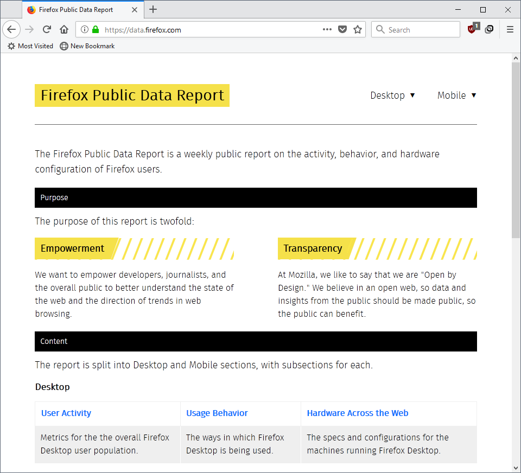Minimize the Firefox window

(x=458, y=10)
